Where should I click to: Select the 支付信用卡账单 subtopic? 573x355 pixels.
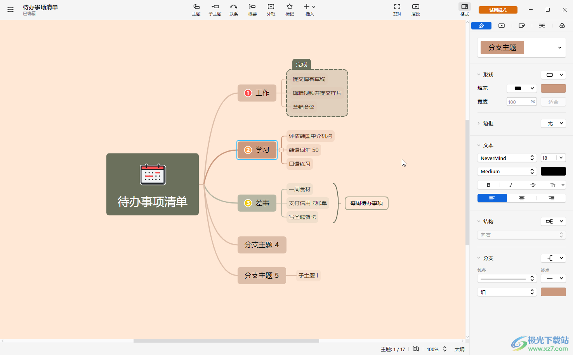(x=308, y=203)
